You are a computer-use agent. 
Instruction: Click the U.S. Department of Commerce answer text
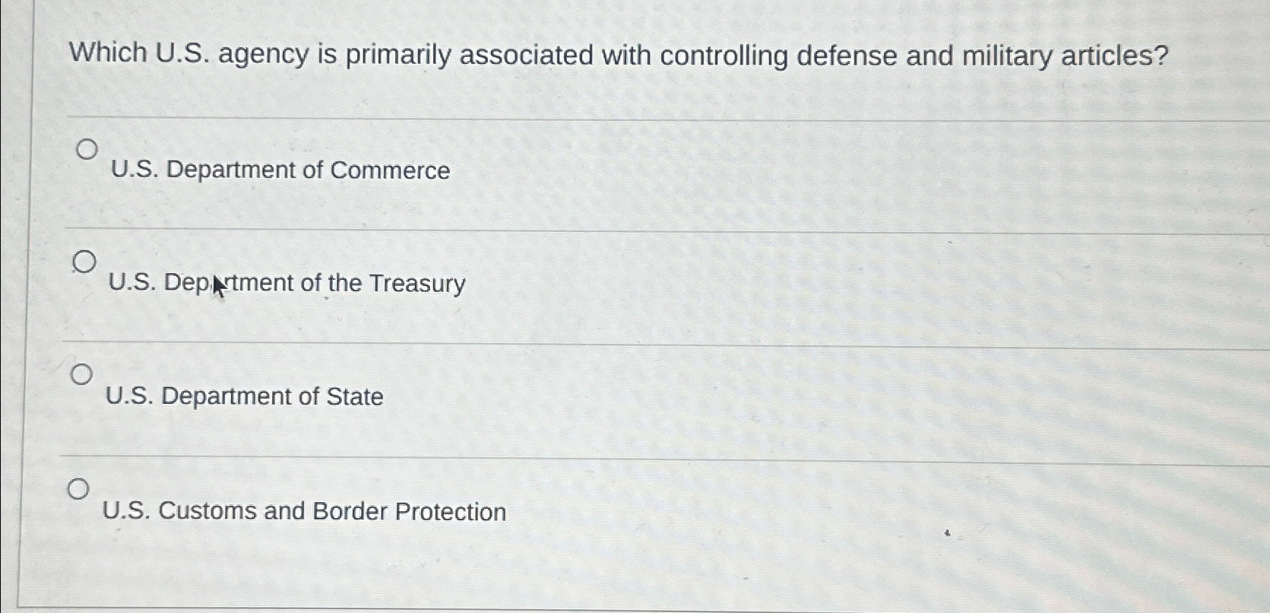point(280,170)
